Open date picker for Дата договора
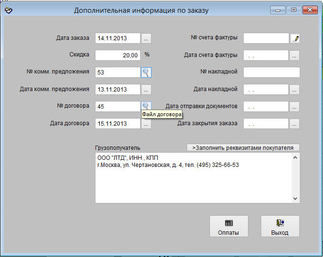This screenshot has width=323, height=257. [x=146, y=124]
